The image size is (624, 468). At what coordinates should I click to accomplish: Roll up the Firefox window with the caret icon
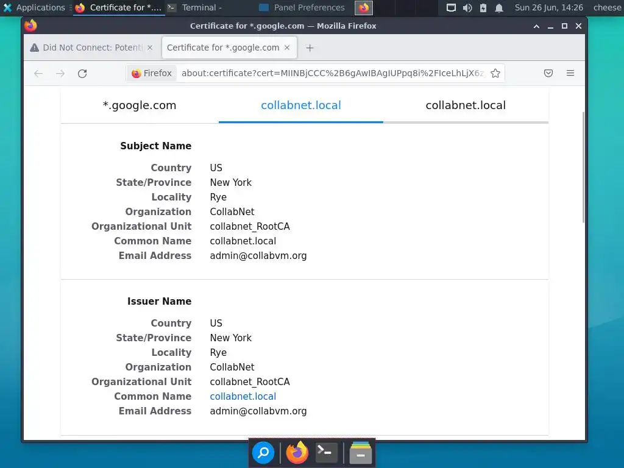click(x=536, y=26)
